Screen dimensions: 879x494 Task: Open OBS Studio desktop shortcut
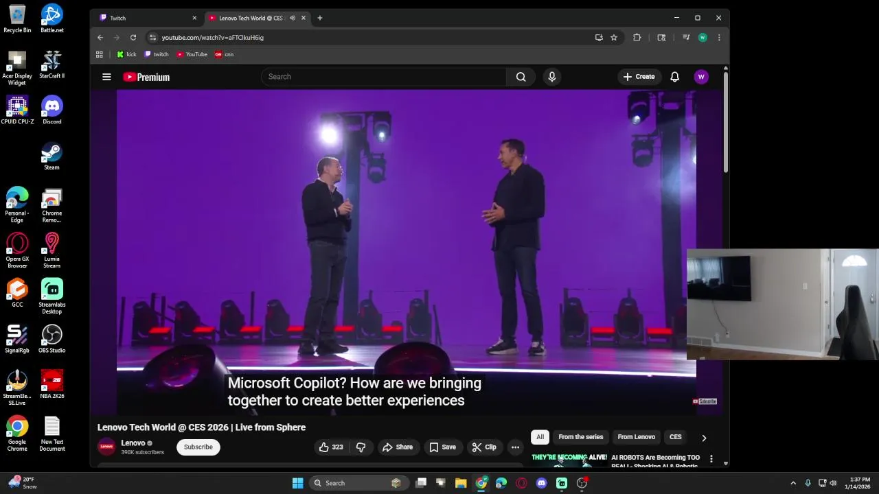(52, 339)
